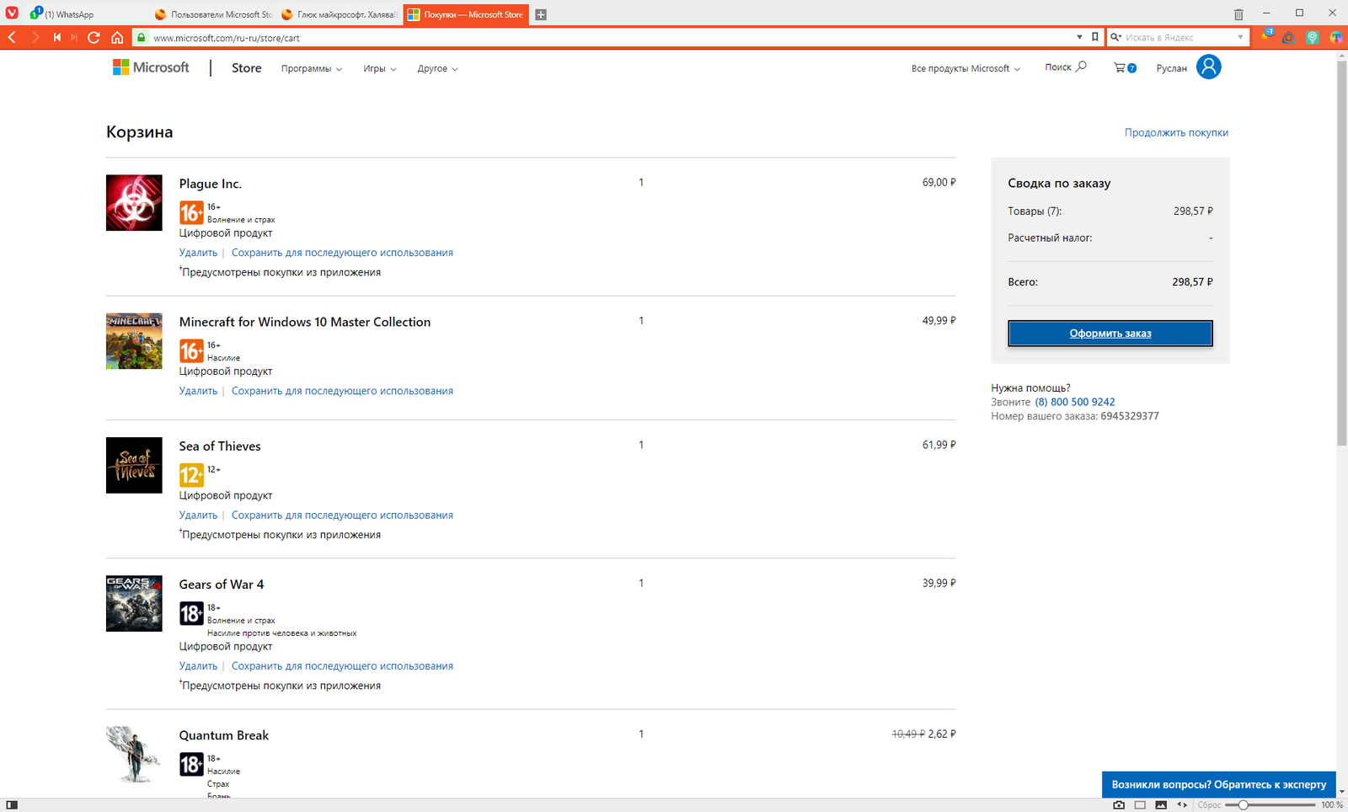Open the Gears of War 4 thumbnail

coord(134,603)
